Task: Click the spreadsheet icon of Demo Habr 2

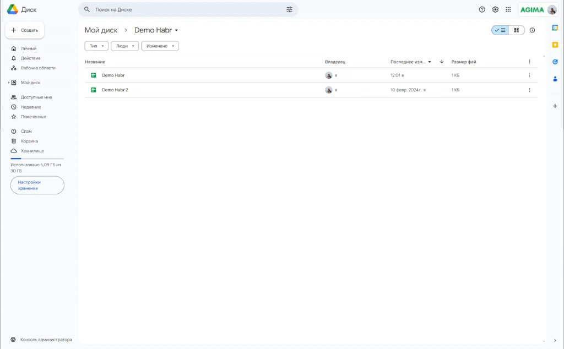Action: click(94, 90)
